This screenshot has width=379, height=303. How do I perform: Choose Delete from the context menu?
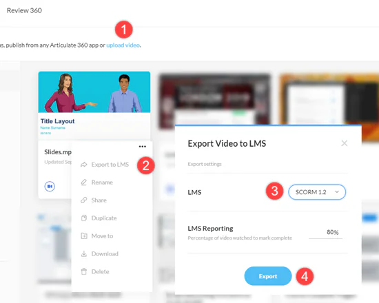click(100, 272)
